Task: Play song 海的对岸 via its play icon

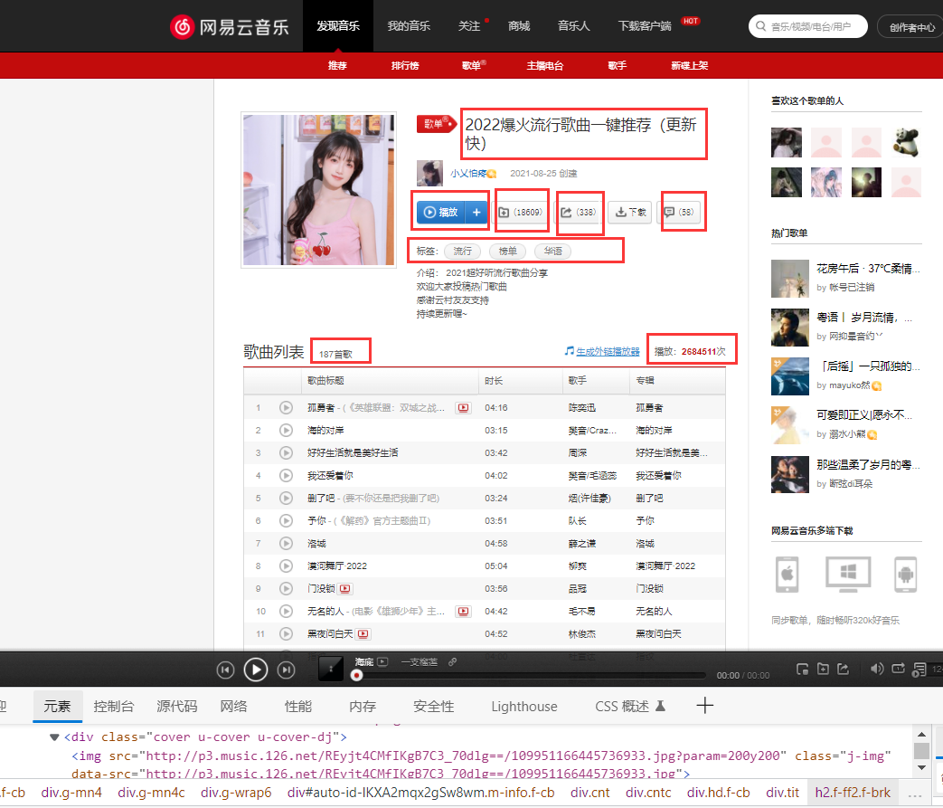Action: pos(286,430)
